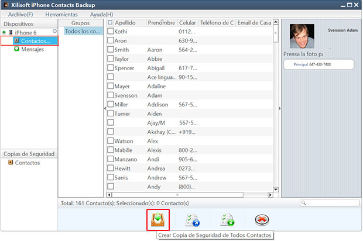Click the (800)... phone number cell
The width and height of the screenshot is (363, 241).
point(187,187)
